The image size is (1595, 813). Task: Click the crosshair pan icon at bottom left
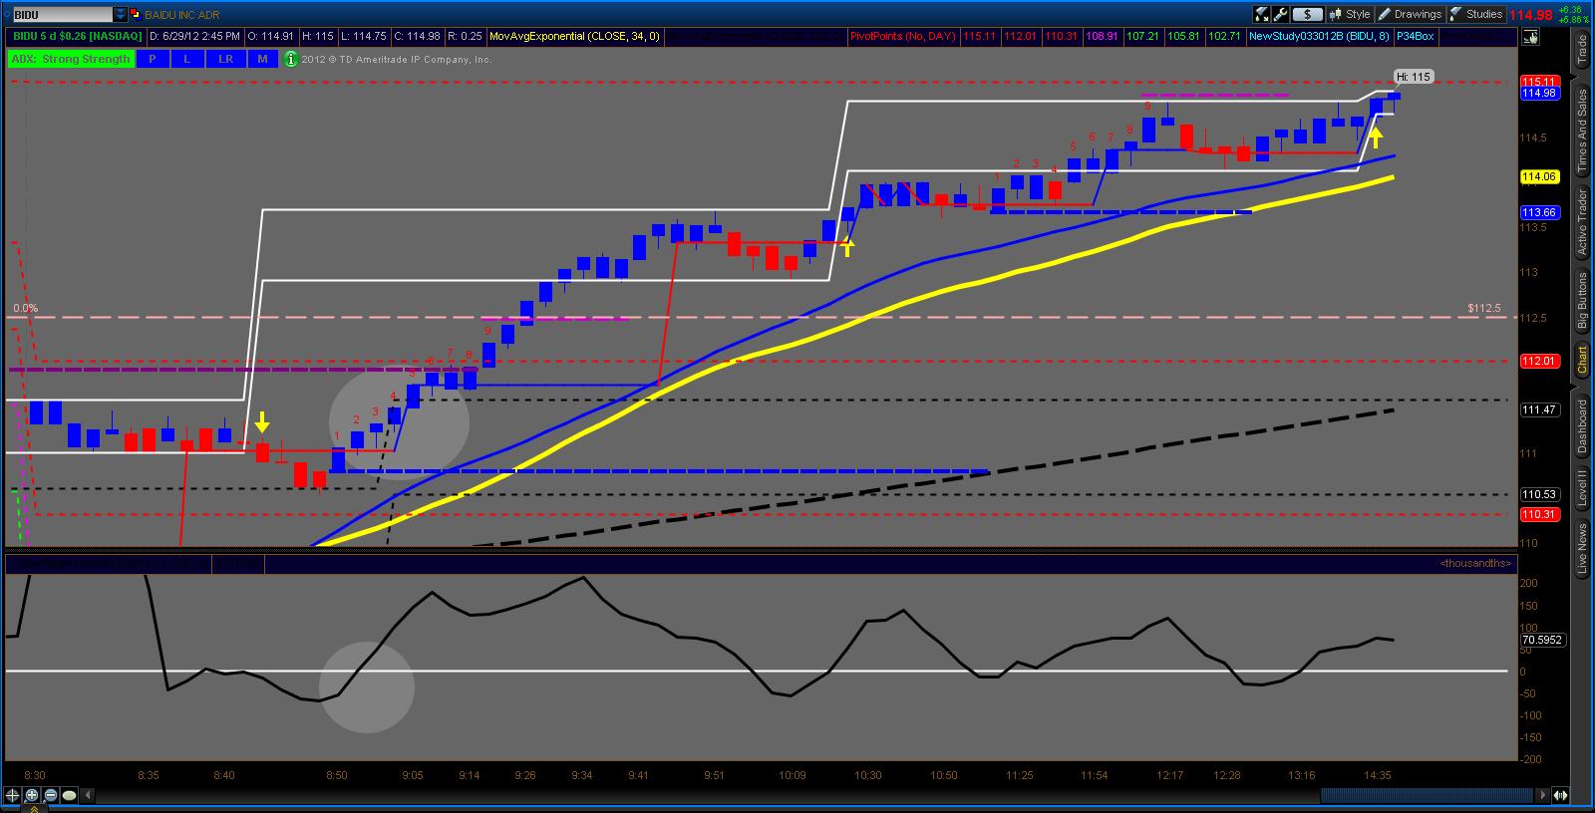(x=13, y=795)
